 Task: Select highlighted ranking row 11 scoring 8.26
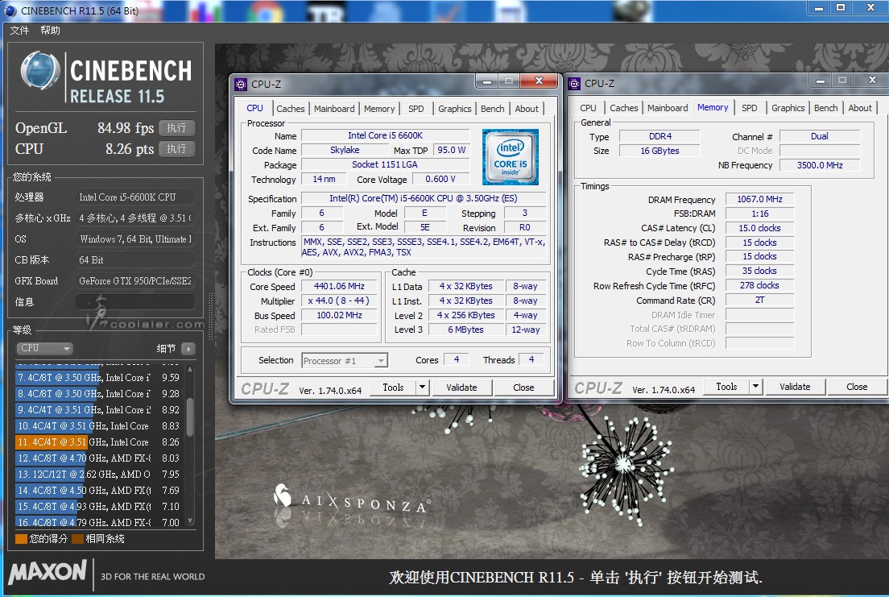pos(98,442)
